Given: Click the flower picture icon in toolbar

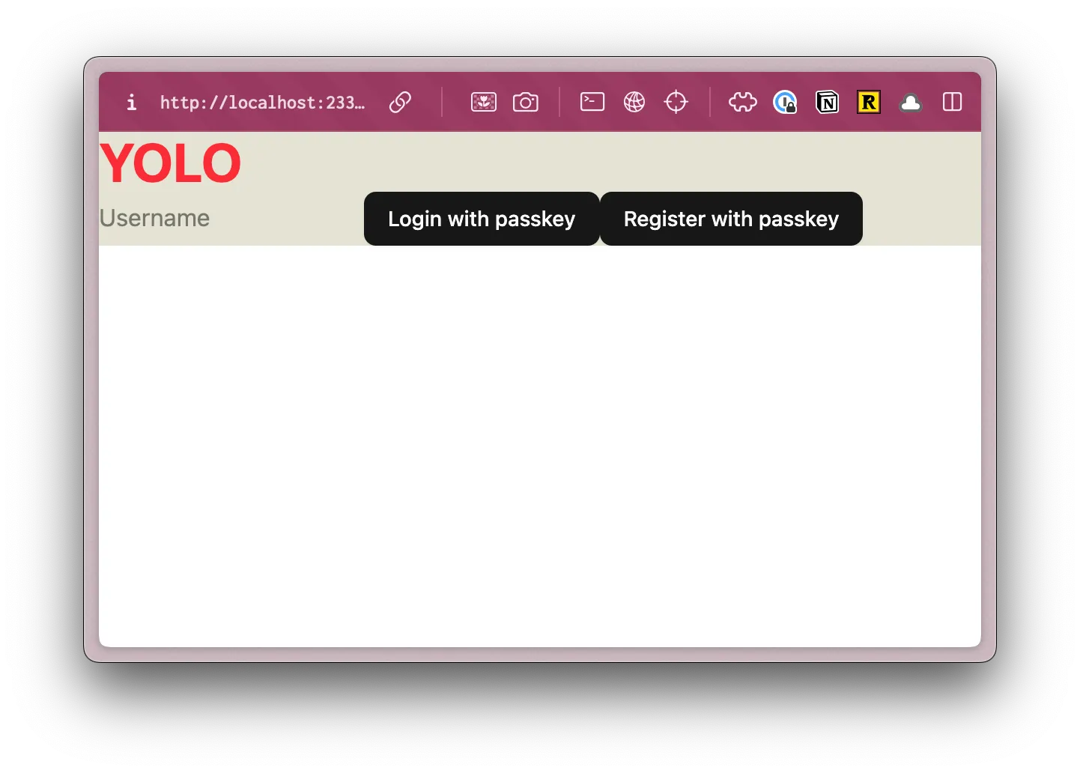Looking at the screenshot, I should point(483,102).
